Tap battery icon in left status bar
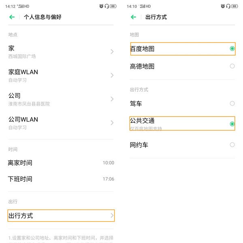 (113, 6)
